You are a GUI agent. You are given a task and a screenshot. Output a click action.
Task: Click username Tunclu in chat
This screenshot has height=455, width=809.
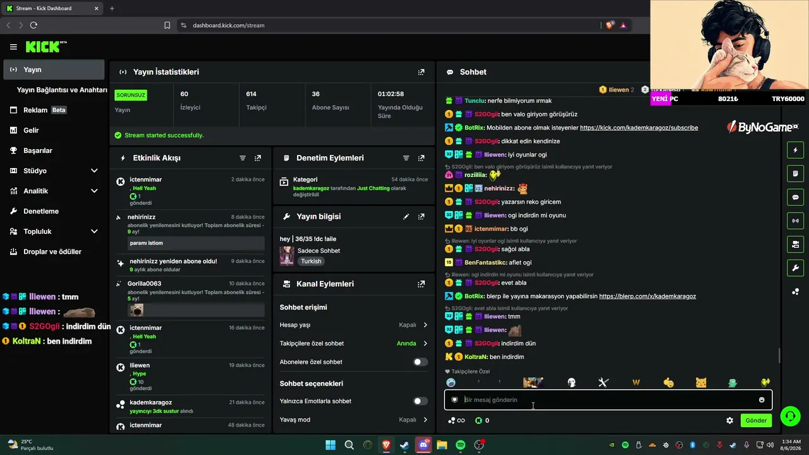pyautogui.click(x=475, y=101)
